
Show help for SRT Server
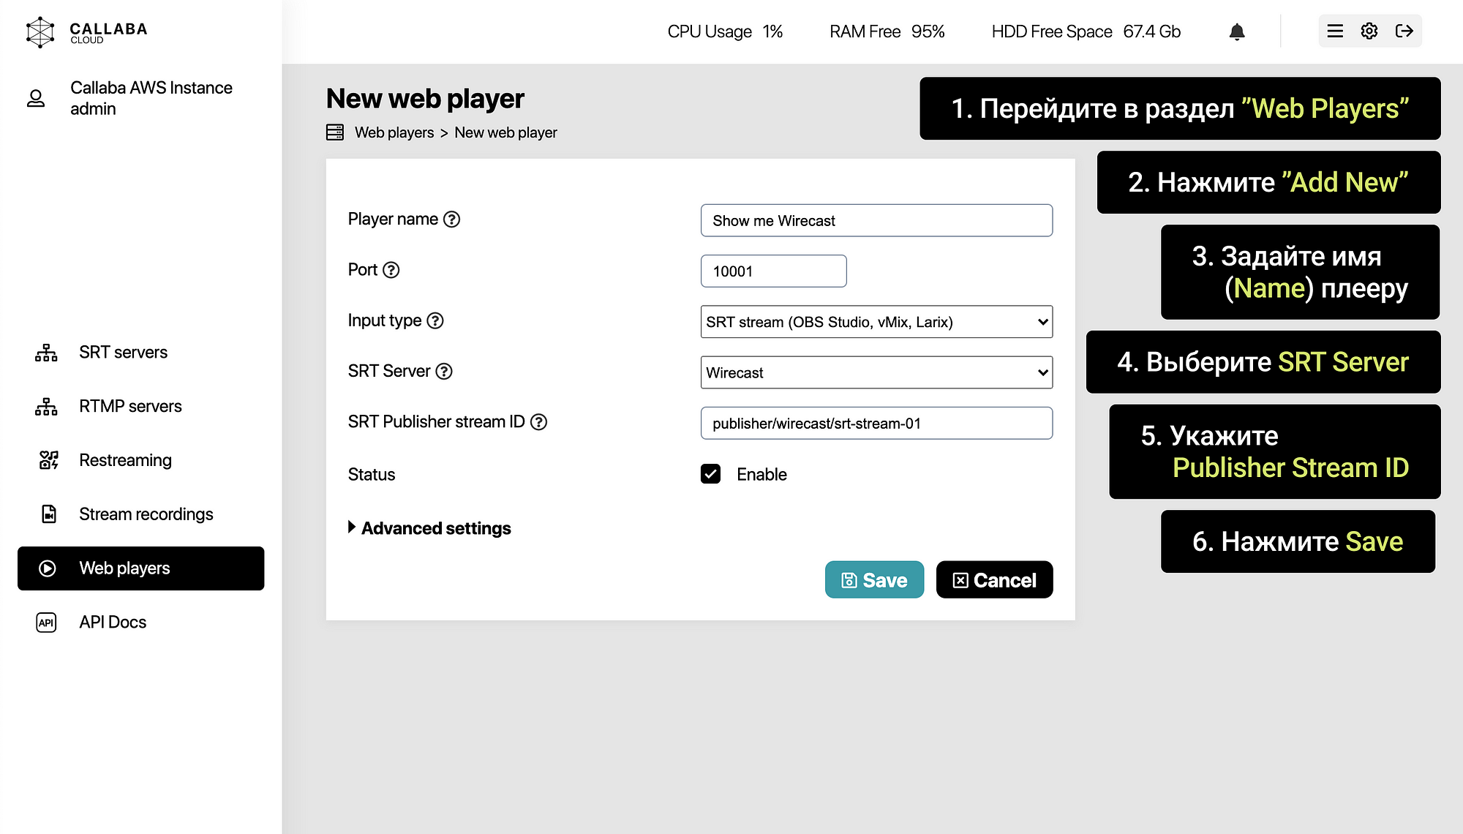tap(444, 371)
